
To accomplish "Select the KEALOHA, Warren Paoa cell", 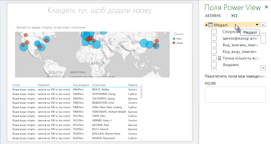I will 106,134.
